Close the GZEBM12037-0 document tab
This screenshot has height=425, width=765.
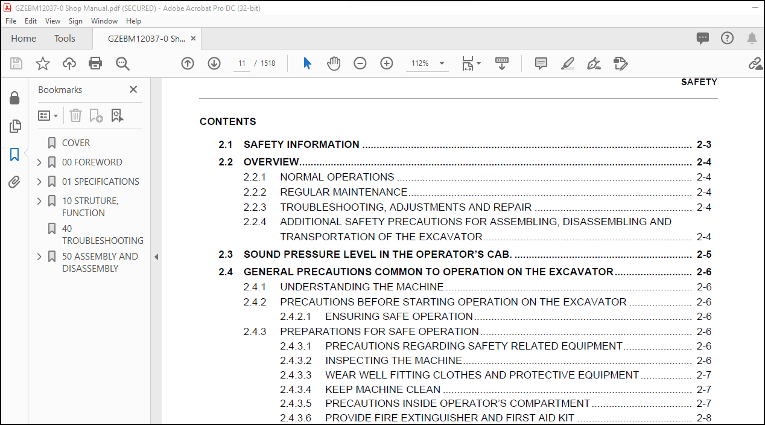click(x=194, y=39)
